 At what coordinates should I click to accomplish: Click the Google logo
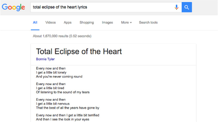coord(14,7)
